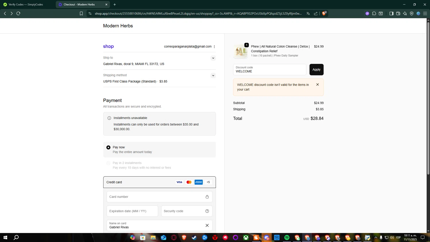This screenshot has height=242, width=430.
Task: Open the Brave Wallet icon
Action: coord(398,13)
